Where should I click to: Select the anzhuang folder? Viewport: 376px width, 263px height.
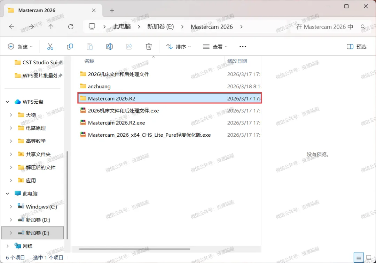[x=169, y=86]
